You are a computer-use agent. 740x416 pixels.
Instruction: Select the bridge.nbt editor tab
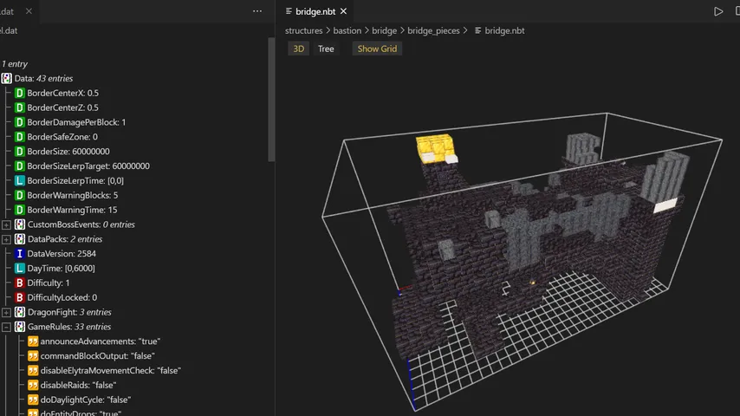316,11
